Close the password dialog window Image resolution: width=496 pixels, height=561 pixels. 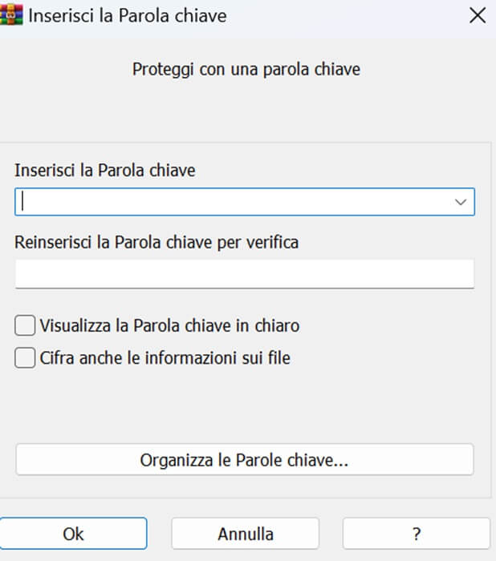[478, 15]
